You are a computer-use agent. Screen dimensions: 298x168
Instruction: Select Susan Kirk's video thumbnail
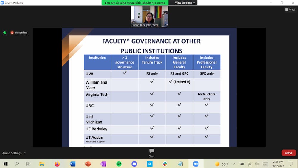[x=149, y=17]
